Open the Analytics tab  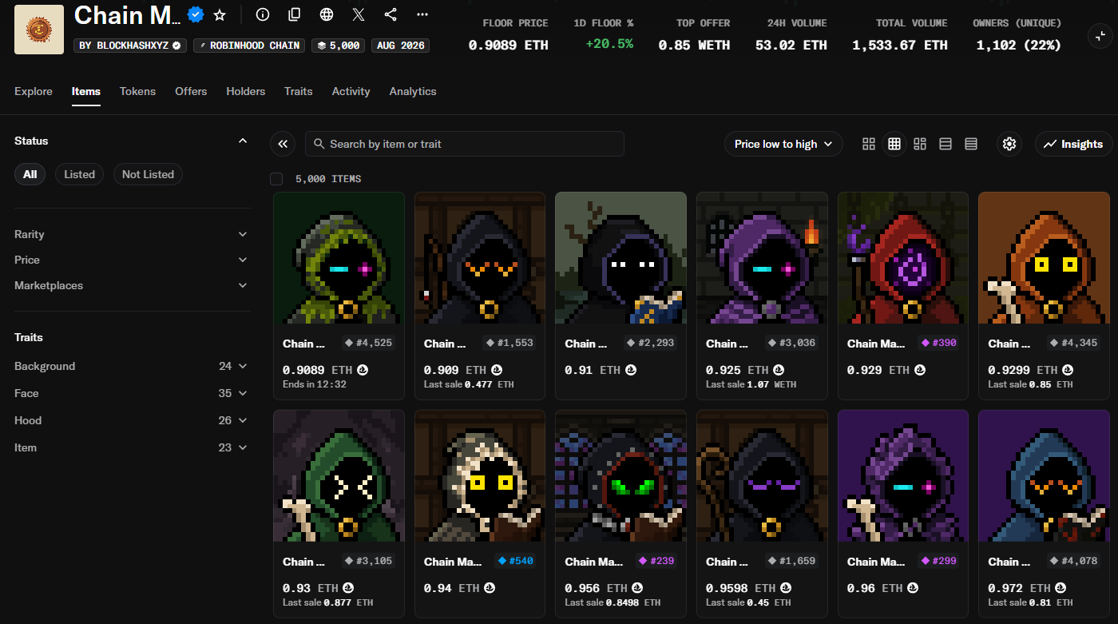[x=413, y=91]
